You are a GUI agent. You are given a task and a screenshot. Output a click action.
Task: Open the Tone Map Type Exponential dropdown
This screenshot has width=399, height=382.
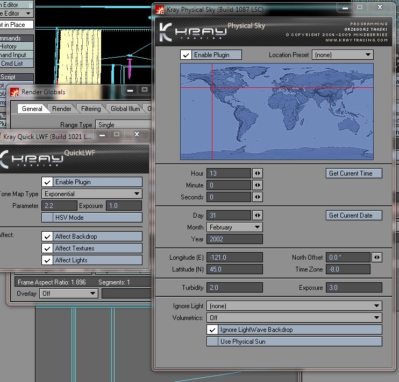pyautogui.click(x=91, y=194)
